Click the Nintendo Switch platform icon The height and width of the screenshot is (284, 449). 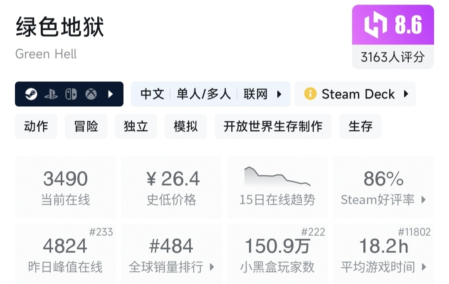pyautogui.click(x=71, y=94)
